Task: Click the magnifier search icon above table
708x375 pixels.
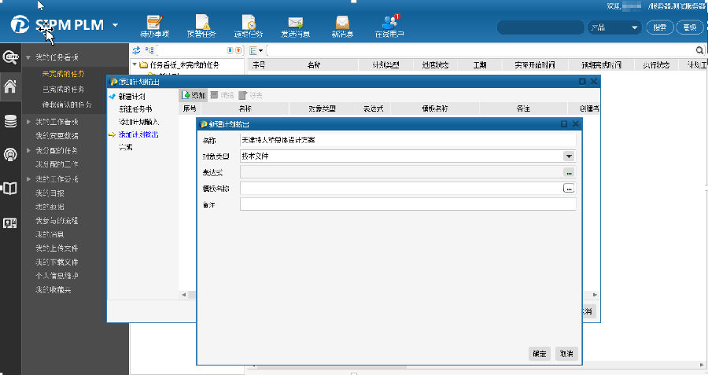Action: (699, 50)
